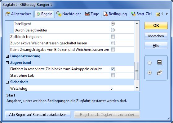Tick the Start ohne Lok checkbox
Image resolution: width=173 pixels, height=123 pixels.
tap(113, 76)
